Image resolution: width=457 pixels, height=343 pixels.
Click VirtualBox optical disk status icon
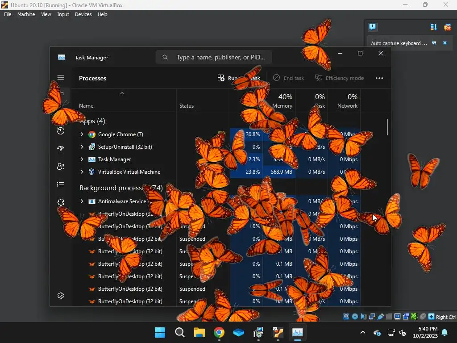(355, 317)
